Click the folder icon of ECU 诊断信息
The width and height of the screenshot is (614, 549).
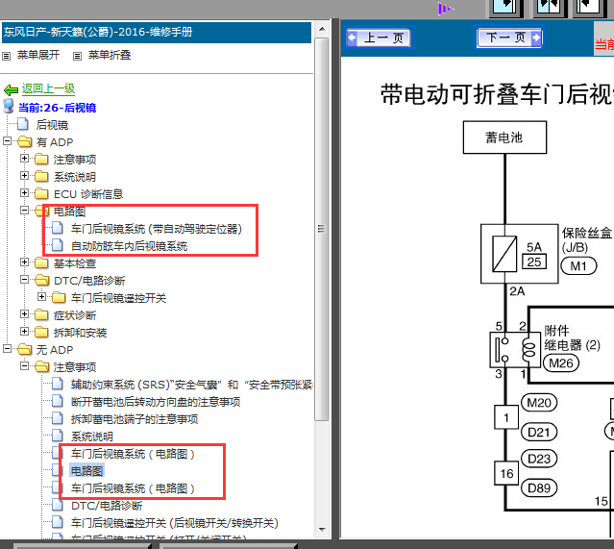[x=41, y=193]
